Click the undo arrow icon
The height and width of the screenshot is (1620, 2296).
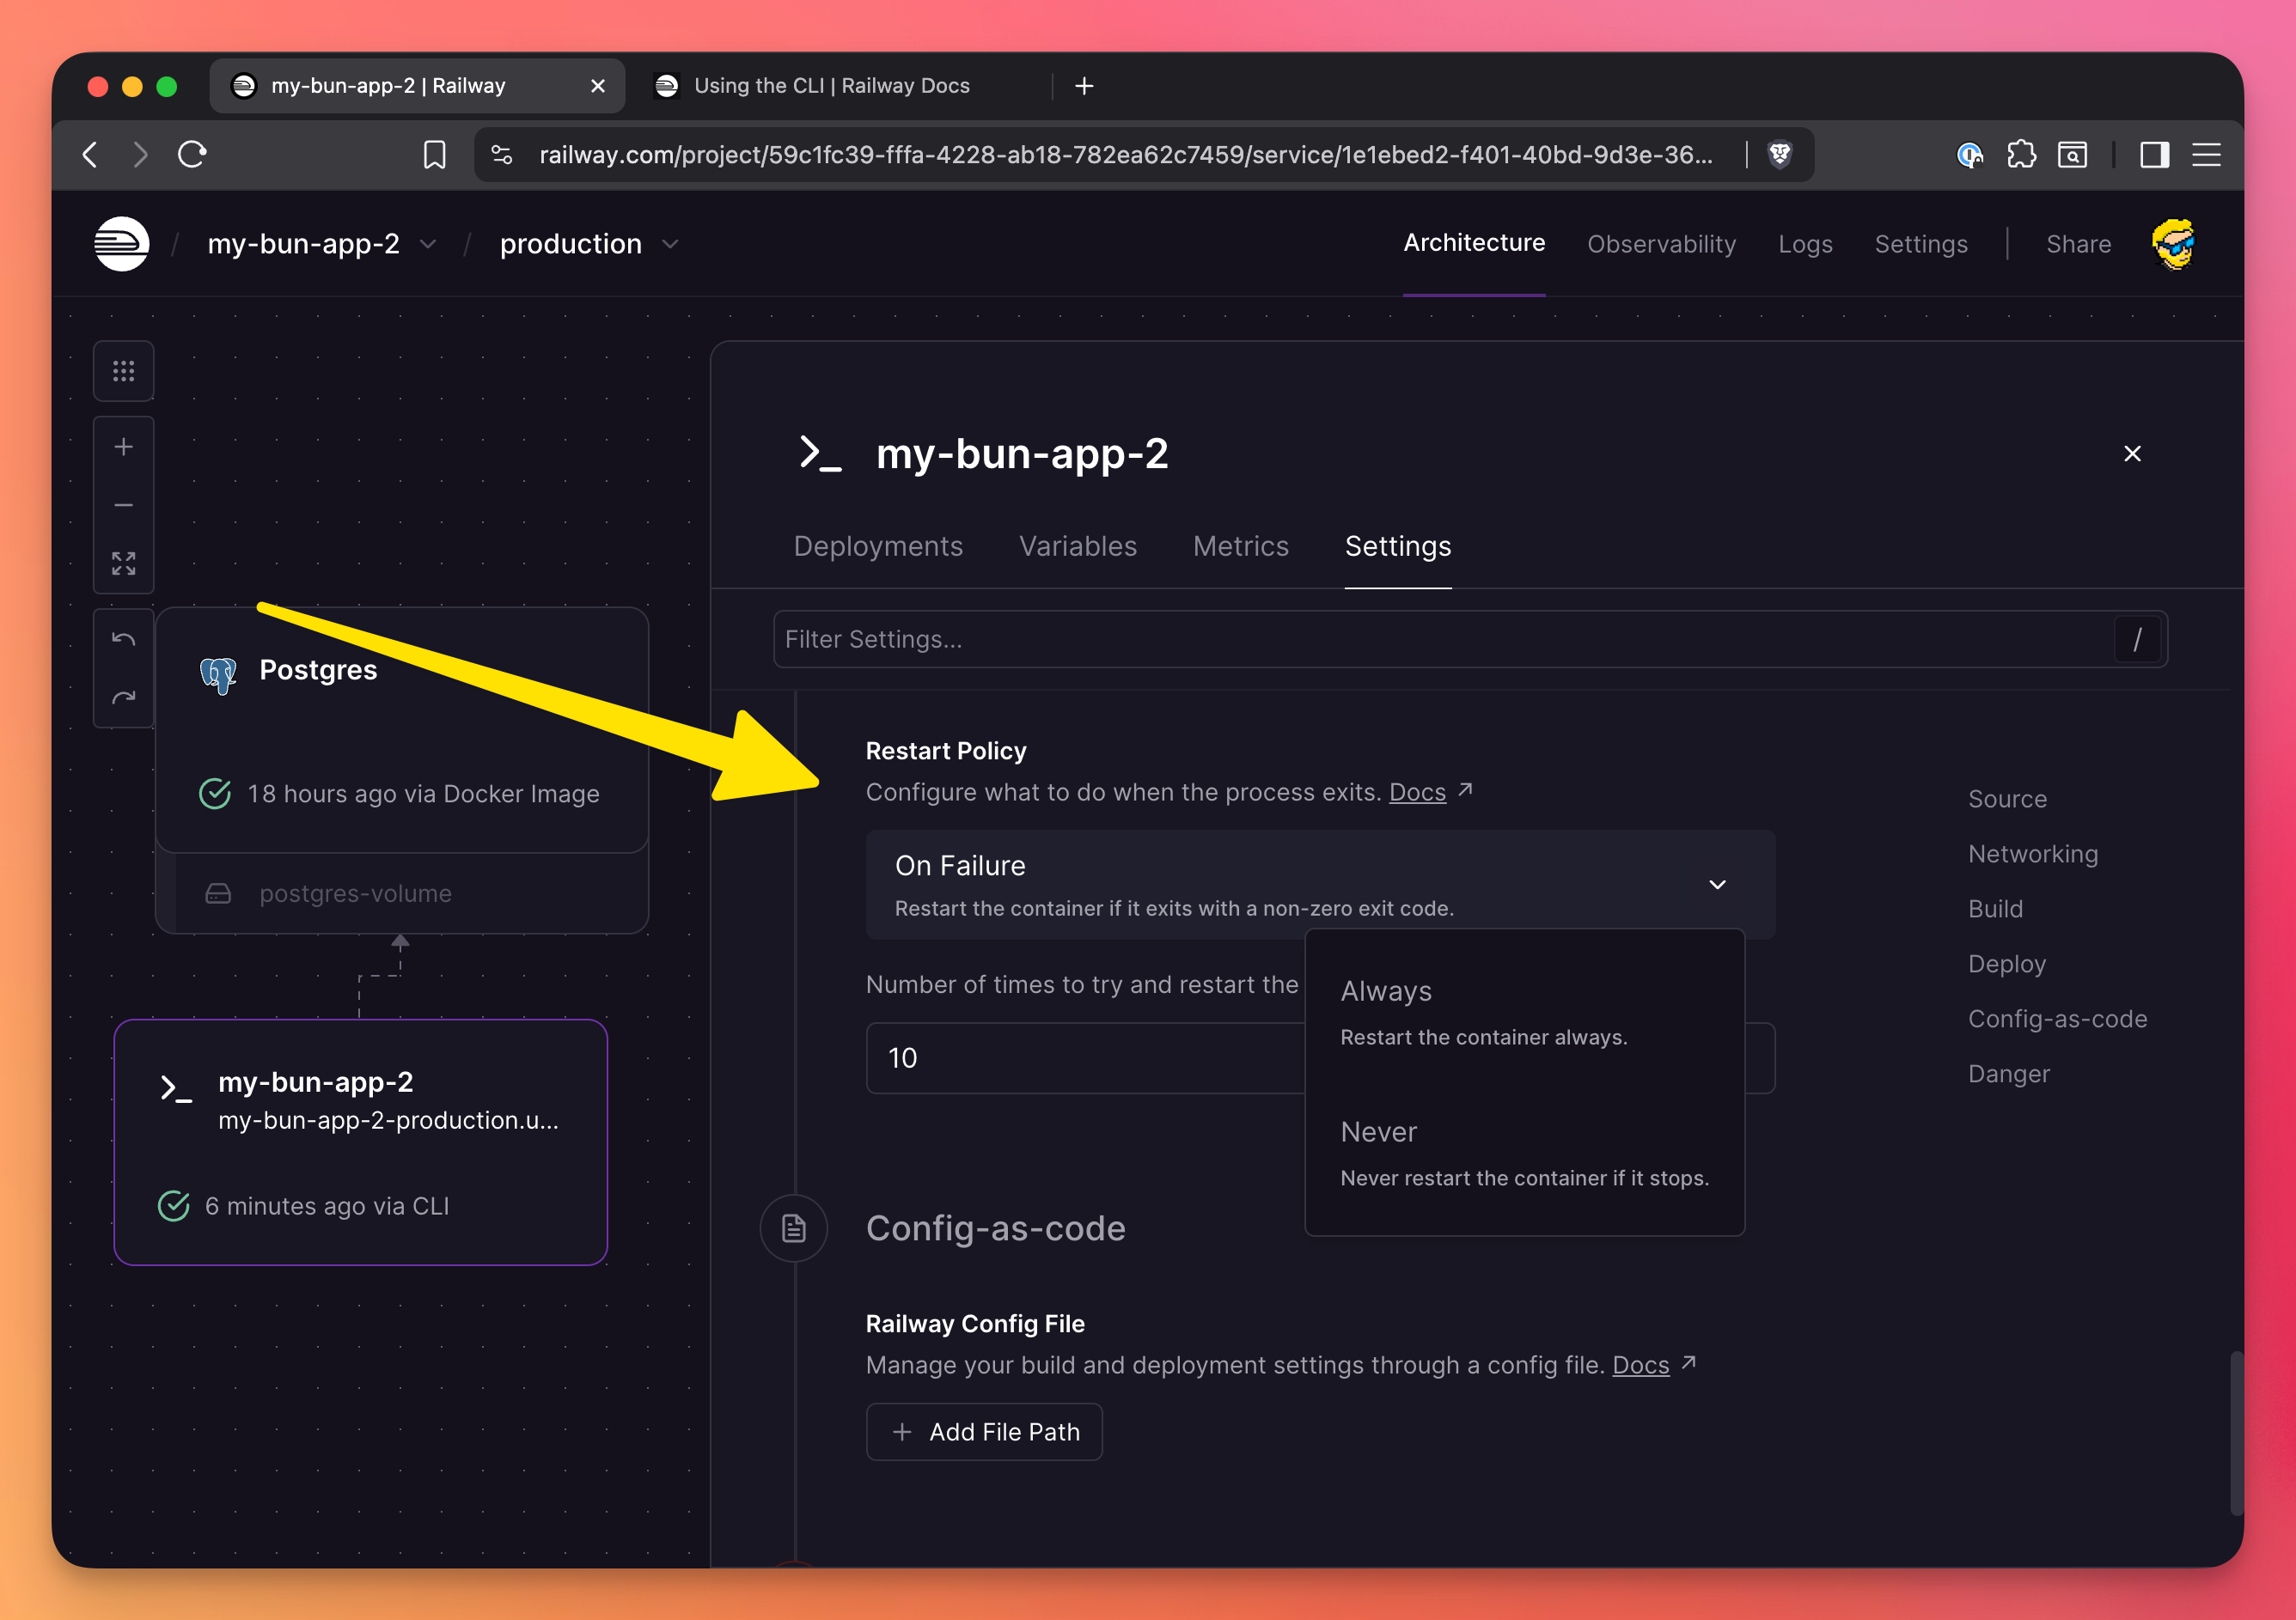click(x=123, y=640)
